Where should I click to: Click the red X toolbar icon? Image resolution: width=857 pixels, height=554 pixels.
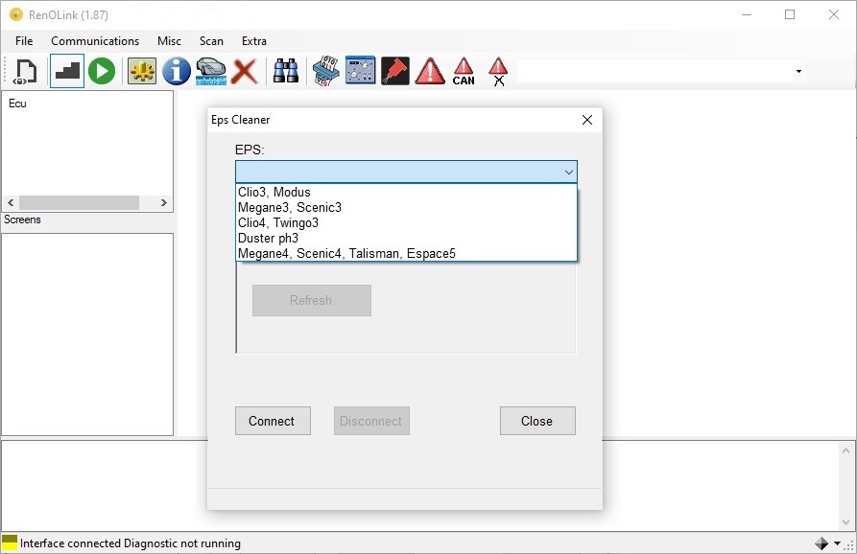(x=245, y=71)
